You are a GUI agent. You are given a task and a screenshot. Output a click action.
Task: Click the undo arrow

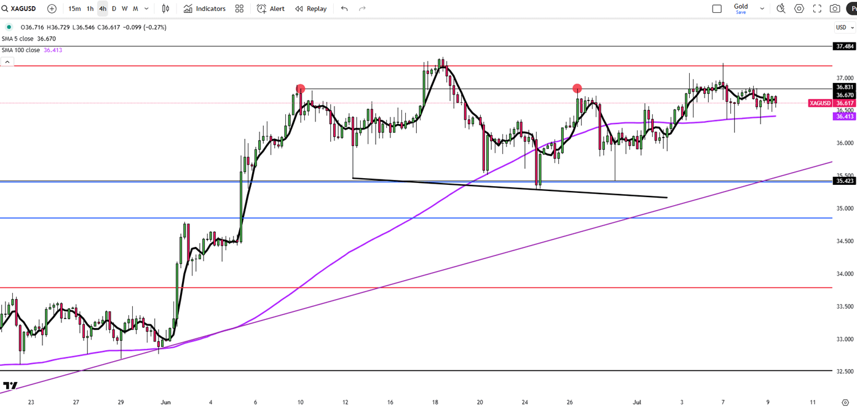coord(344,9)
